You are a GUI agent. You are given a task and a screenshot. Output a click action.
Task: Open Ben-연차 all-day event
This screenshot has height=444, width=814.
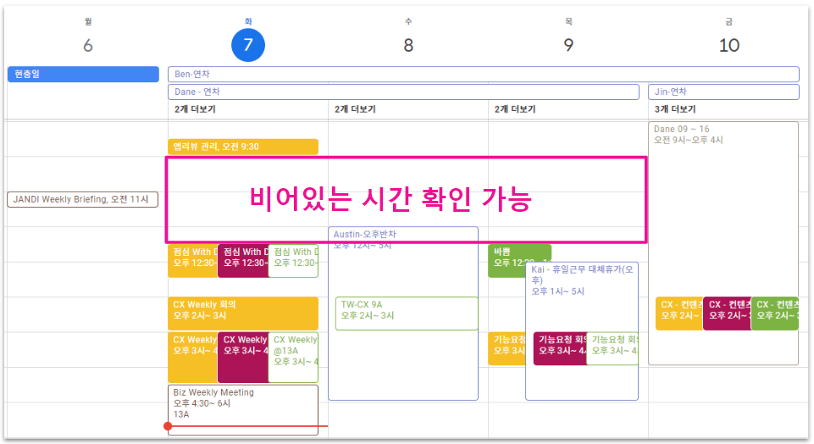click(x=483, y=75)
